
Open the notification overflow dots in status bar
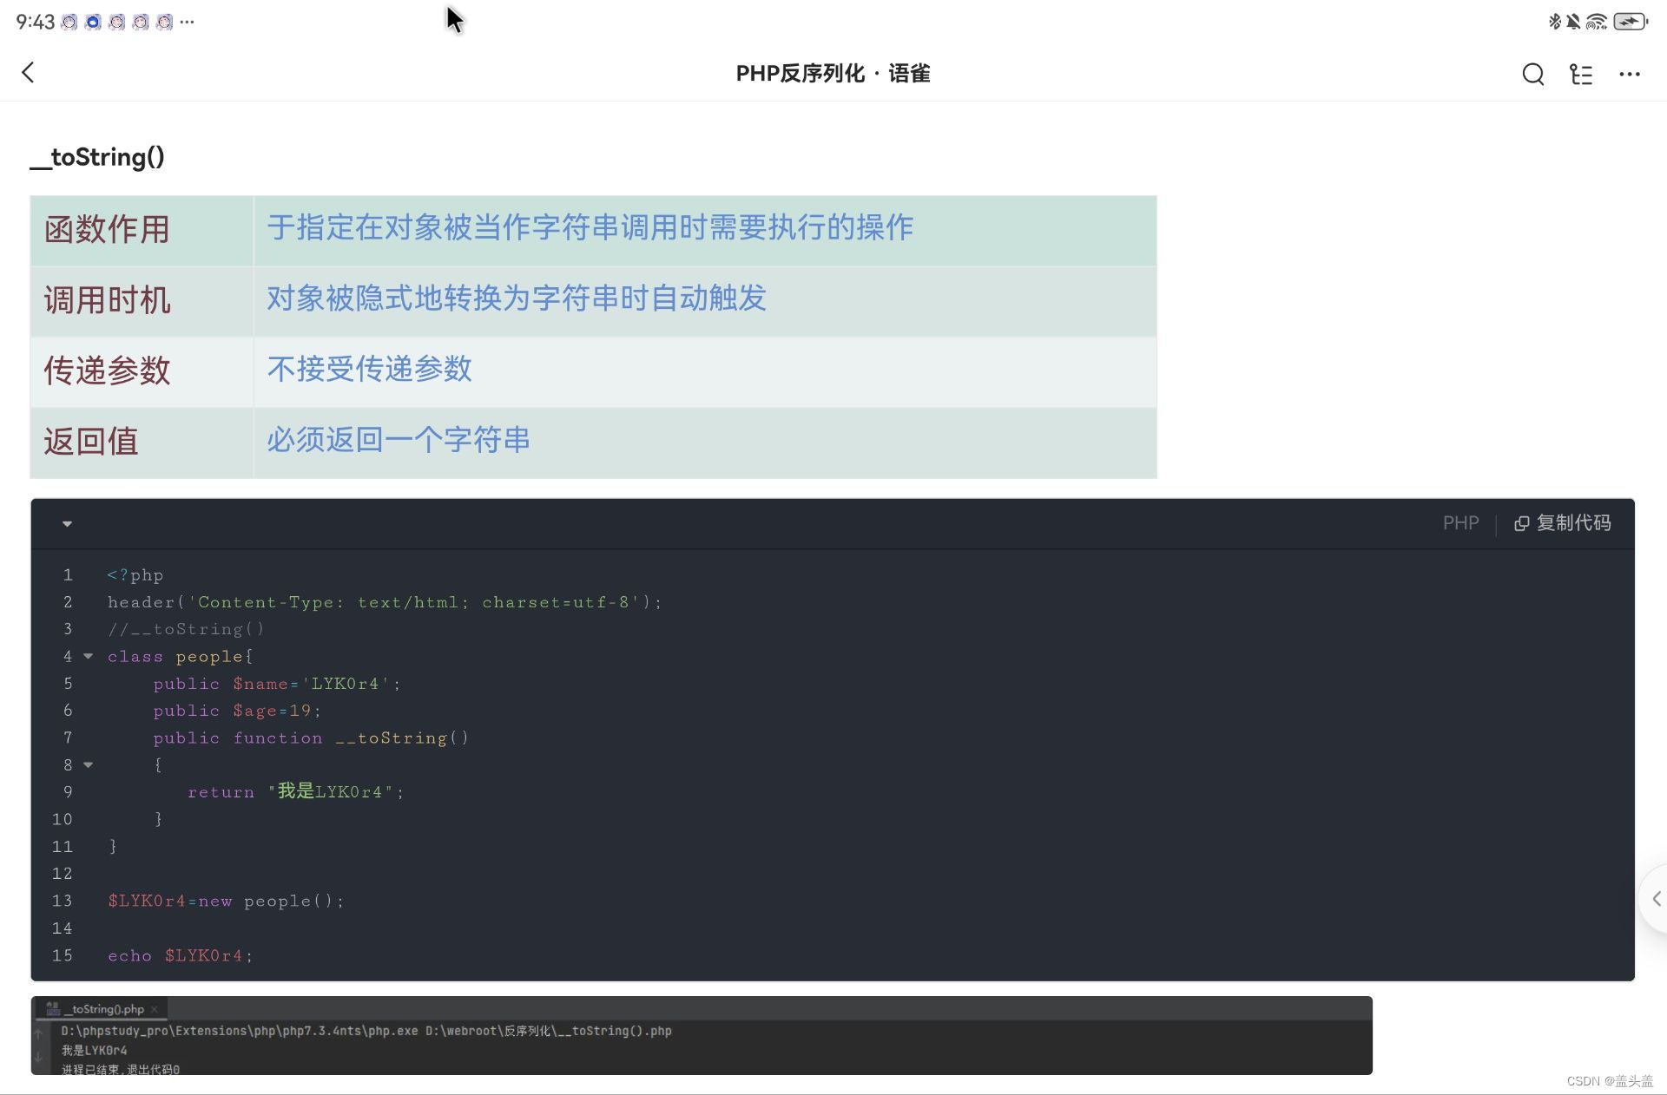pos(188,22)
